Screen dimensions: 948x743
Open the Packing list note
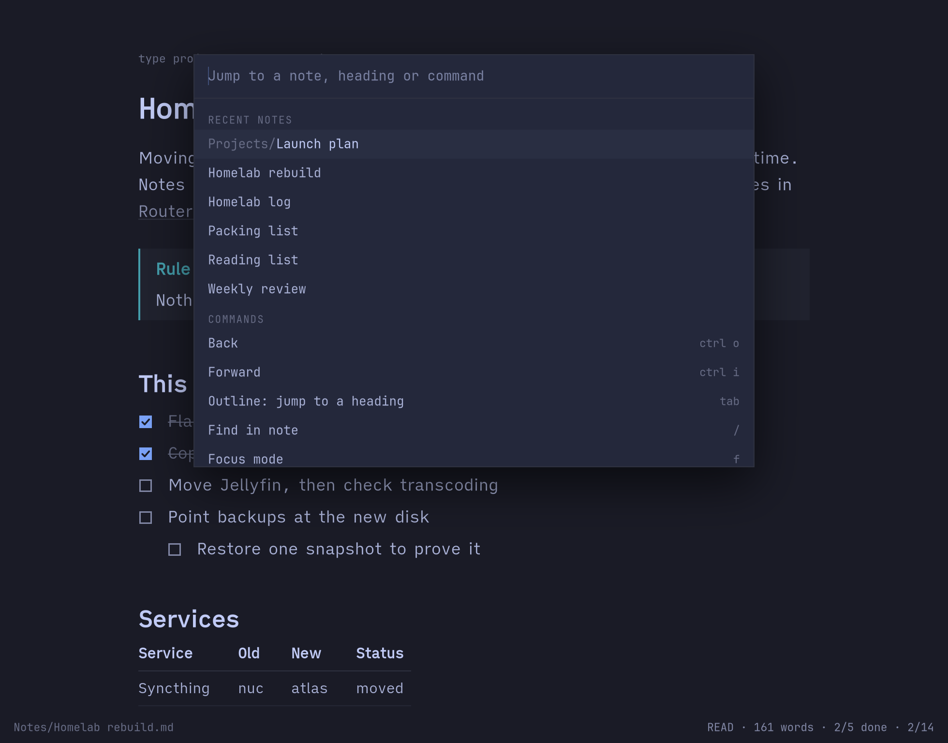[474, 231]
